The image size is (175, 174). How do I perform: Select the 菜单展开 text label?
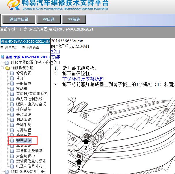click(x=12, y=47)
